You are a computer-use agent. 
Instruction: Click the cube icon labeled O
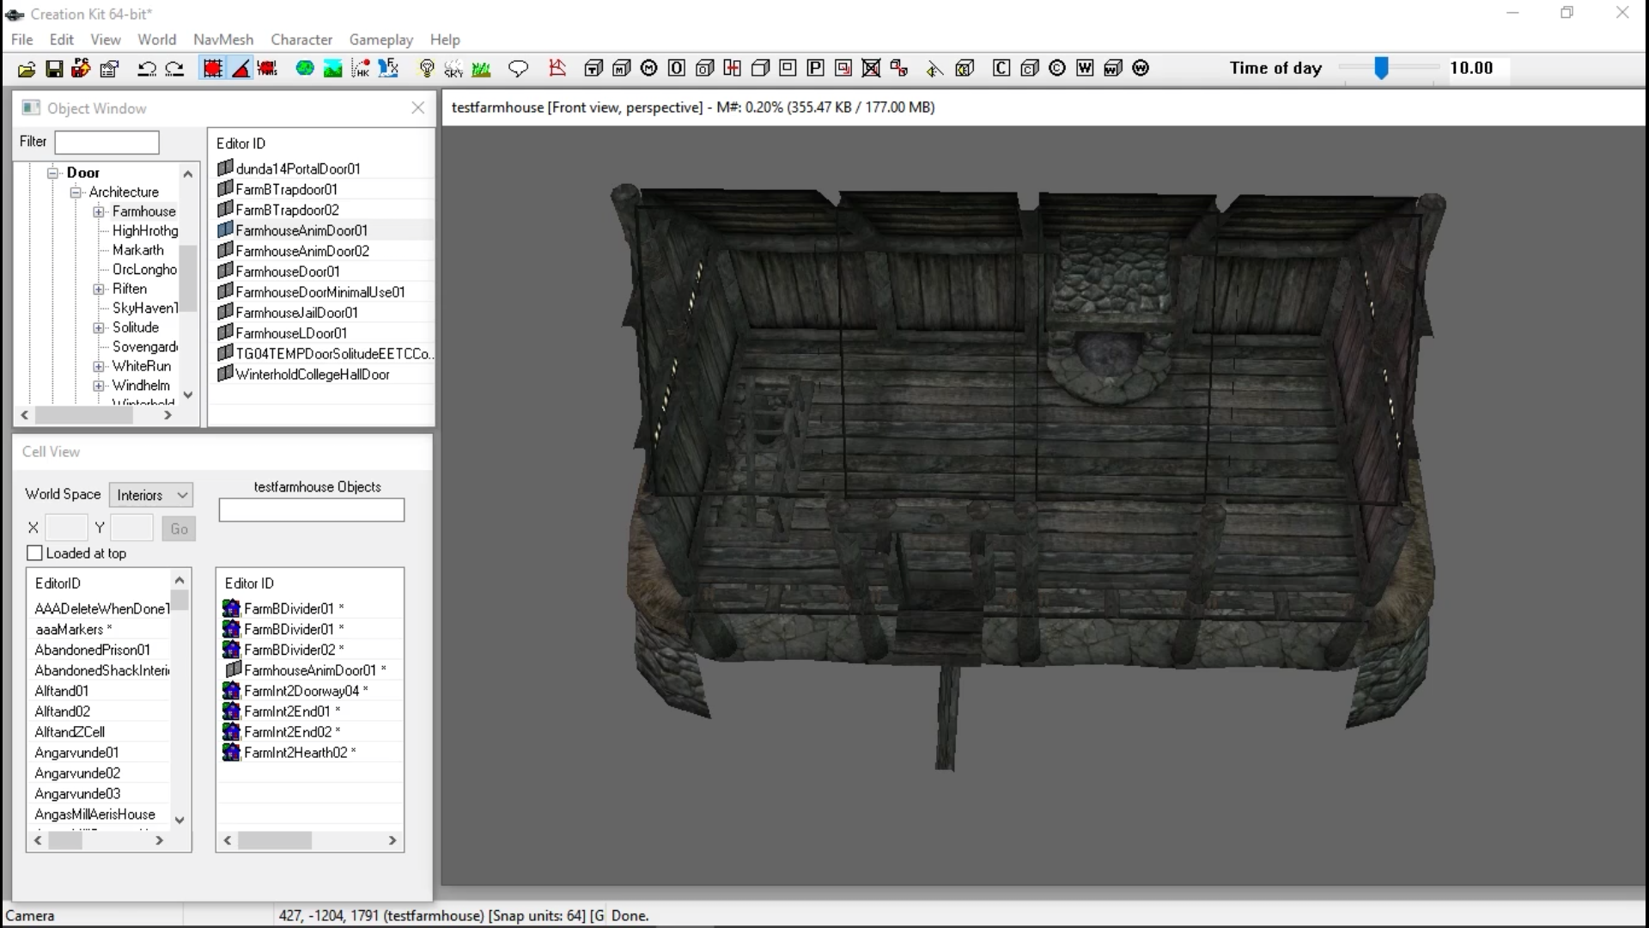pyautogui.click(x=705, y=69)
